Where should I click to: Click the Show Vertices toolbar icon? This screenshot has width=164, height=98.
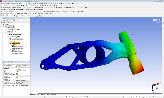click(x=2, y=7)
